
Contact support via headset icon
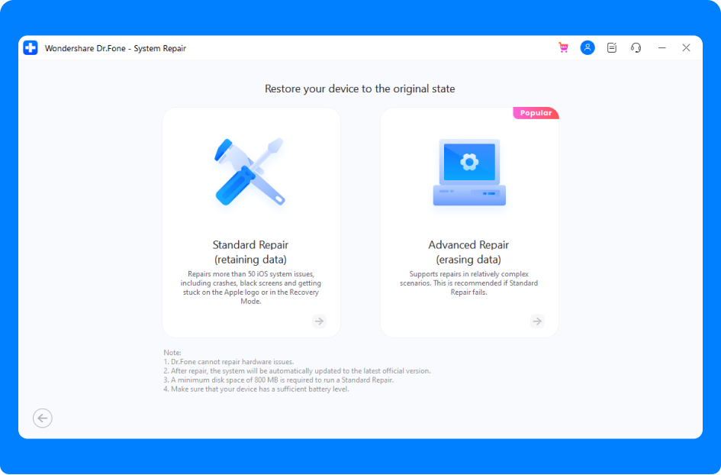(x=636, y=48)
